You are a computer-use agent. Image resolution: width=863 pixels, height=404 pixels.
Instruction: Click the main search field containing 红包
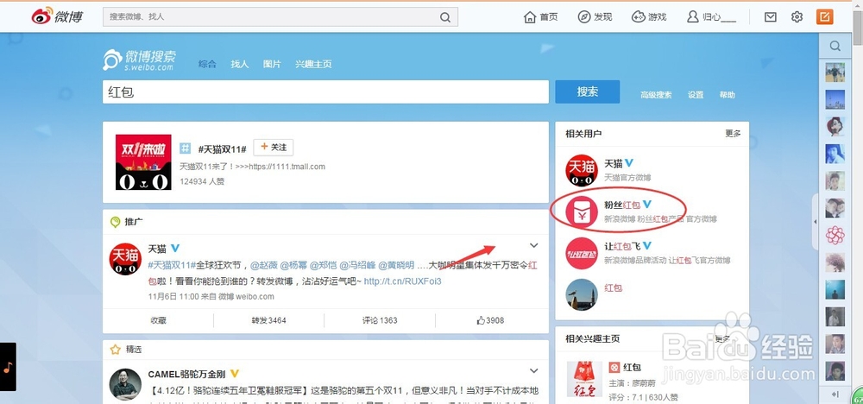point(326,92)
